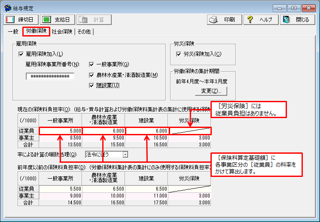
Task: Click the 締切日 calendar toolbar icon
Action: (10, 20)
